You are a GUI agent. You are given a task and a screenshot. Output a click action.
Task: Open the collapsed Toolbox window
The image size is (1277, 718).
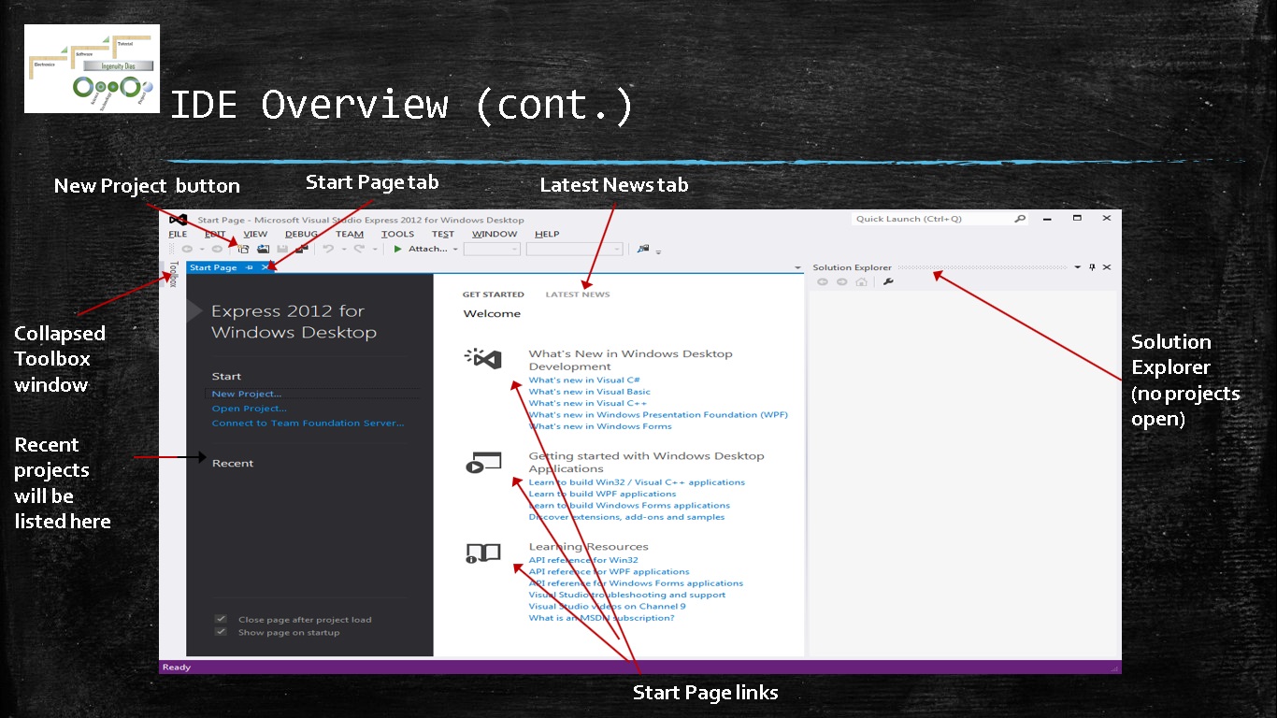pos(172,274)
